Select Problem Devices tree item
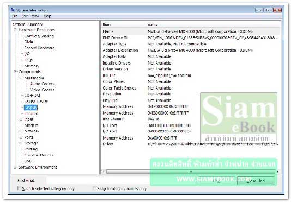Screen dimensions: 291x202 pyautogui.click(x=39, y=155)
